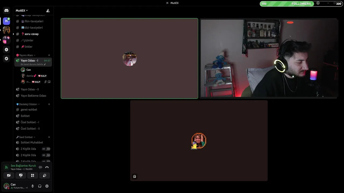Viewport: 344px width, 193px height.
Task: Collapse the Yayıncı Alanı category
Action: tap(26, 55)
